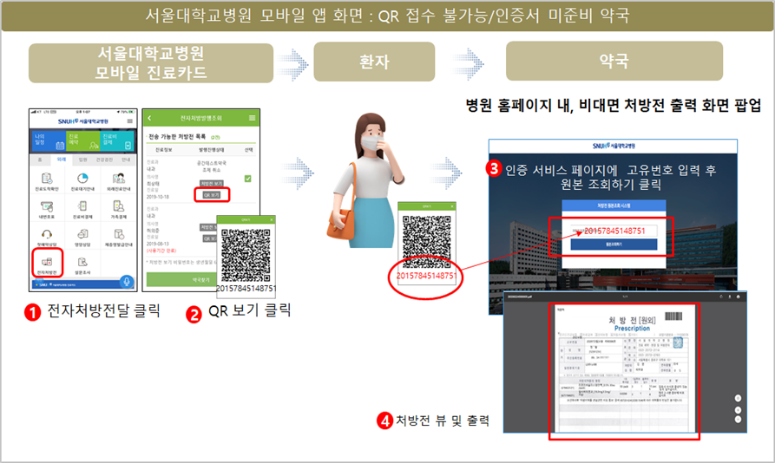Tap the 나의 일정 calendar tile
The width and height of the screenshot is (775, 463).
pyautogui.click(x=49, y=140)
